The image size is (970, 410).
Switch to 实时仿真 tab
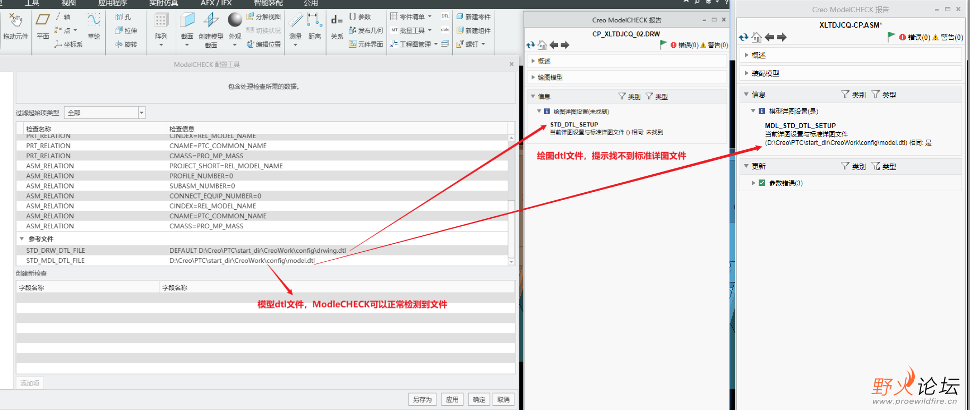point(164,3)
